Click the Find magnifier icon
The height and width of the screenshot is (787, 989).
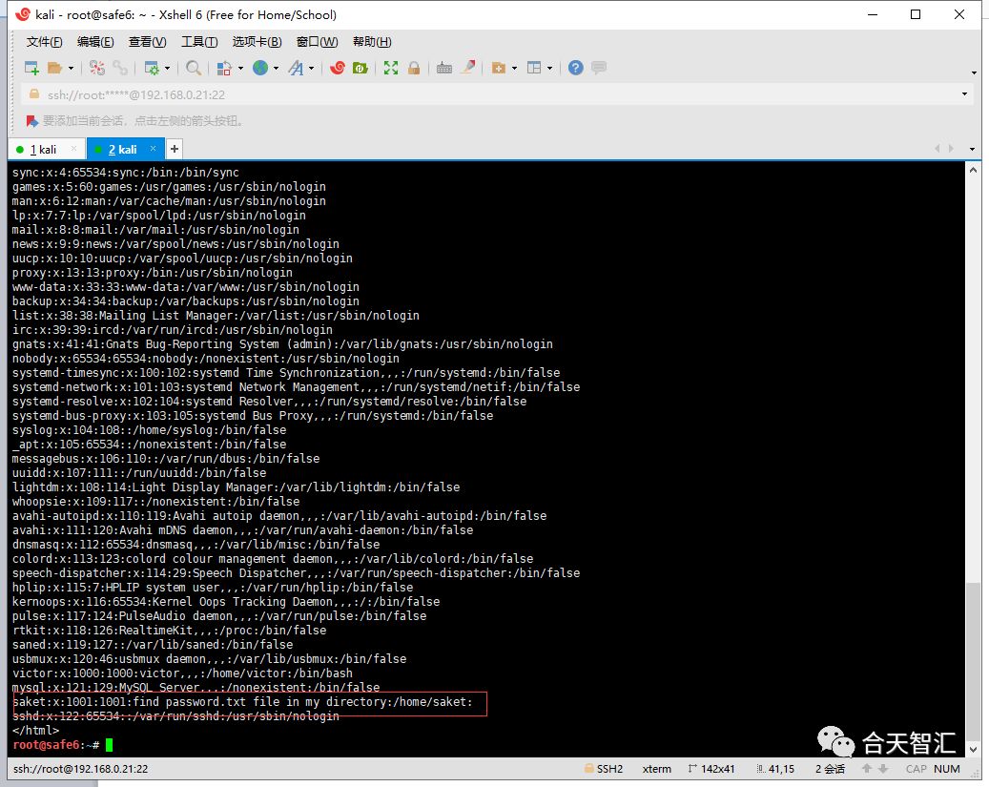tap(194, 68)
